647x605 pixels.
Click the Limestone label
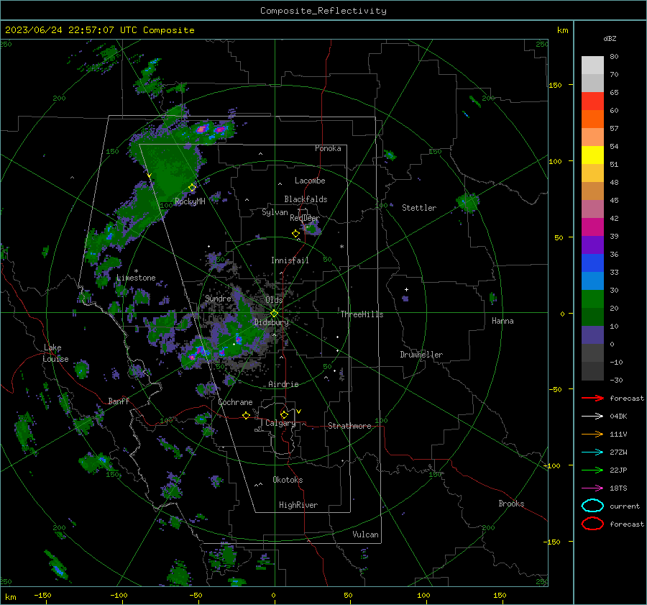click(x=136, y=278)
